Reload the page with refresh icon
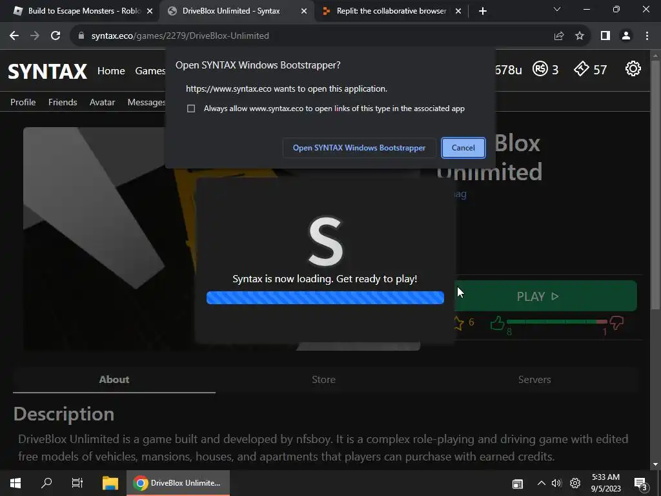 click(56, 36)
